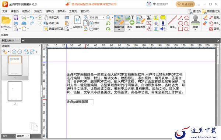Click the 开通会员 membership button
This screenshot has width=221, height=140.
pyautogui.click(x=185, y=4)
